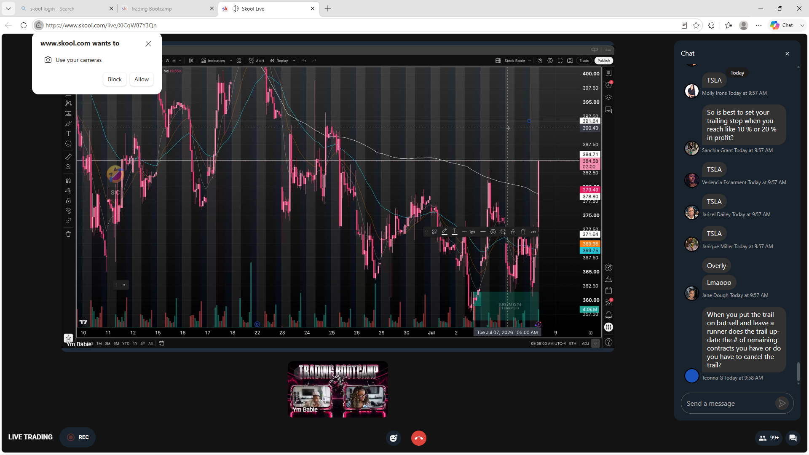Open the go-to-date calendar icon

(161, 343)
